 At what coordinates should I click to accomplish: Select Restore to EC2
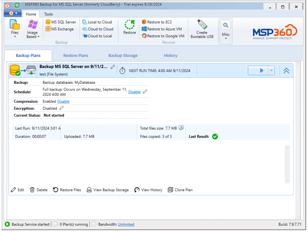pos(157,22)
